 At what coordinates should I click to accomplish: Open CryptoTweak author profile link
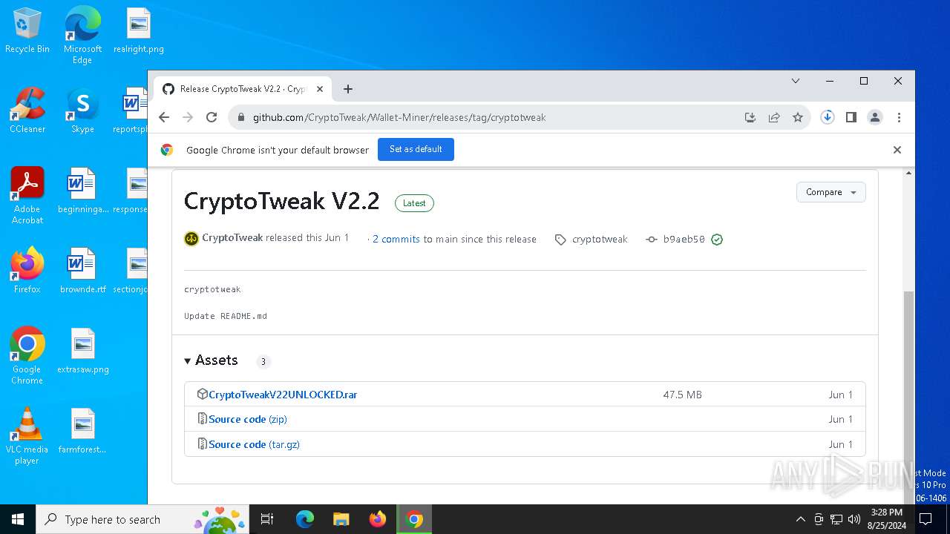pyautogui.click(x=232, y=238)
